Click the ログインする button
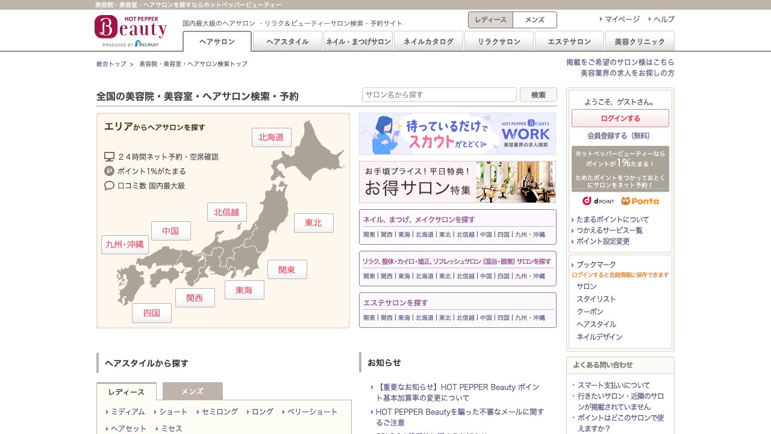771x434 pixels. (620, 118)
